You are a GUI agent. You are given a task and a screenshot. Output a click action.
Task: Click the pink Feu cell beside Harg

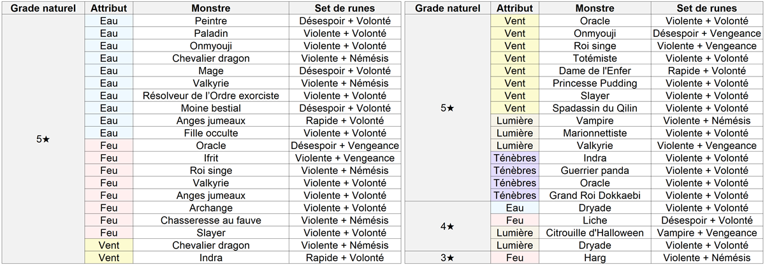pos(514,257)
